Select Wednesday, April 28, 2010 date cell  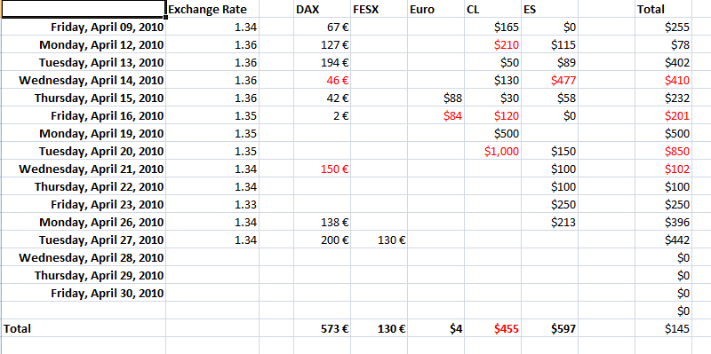tap(84, 257)
